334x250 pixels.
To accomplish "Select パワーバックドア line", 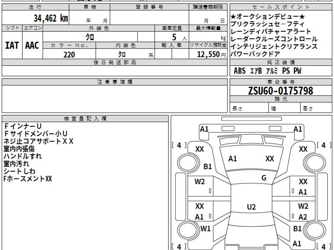I will (255, 54).
